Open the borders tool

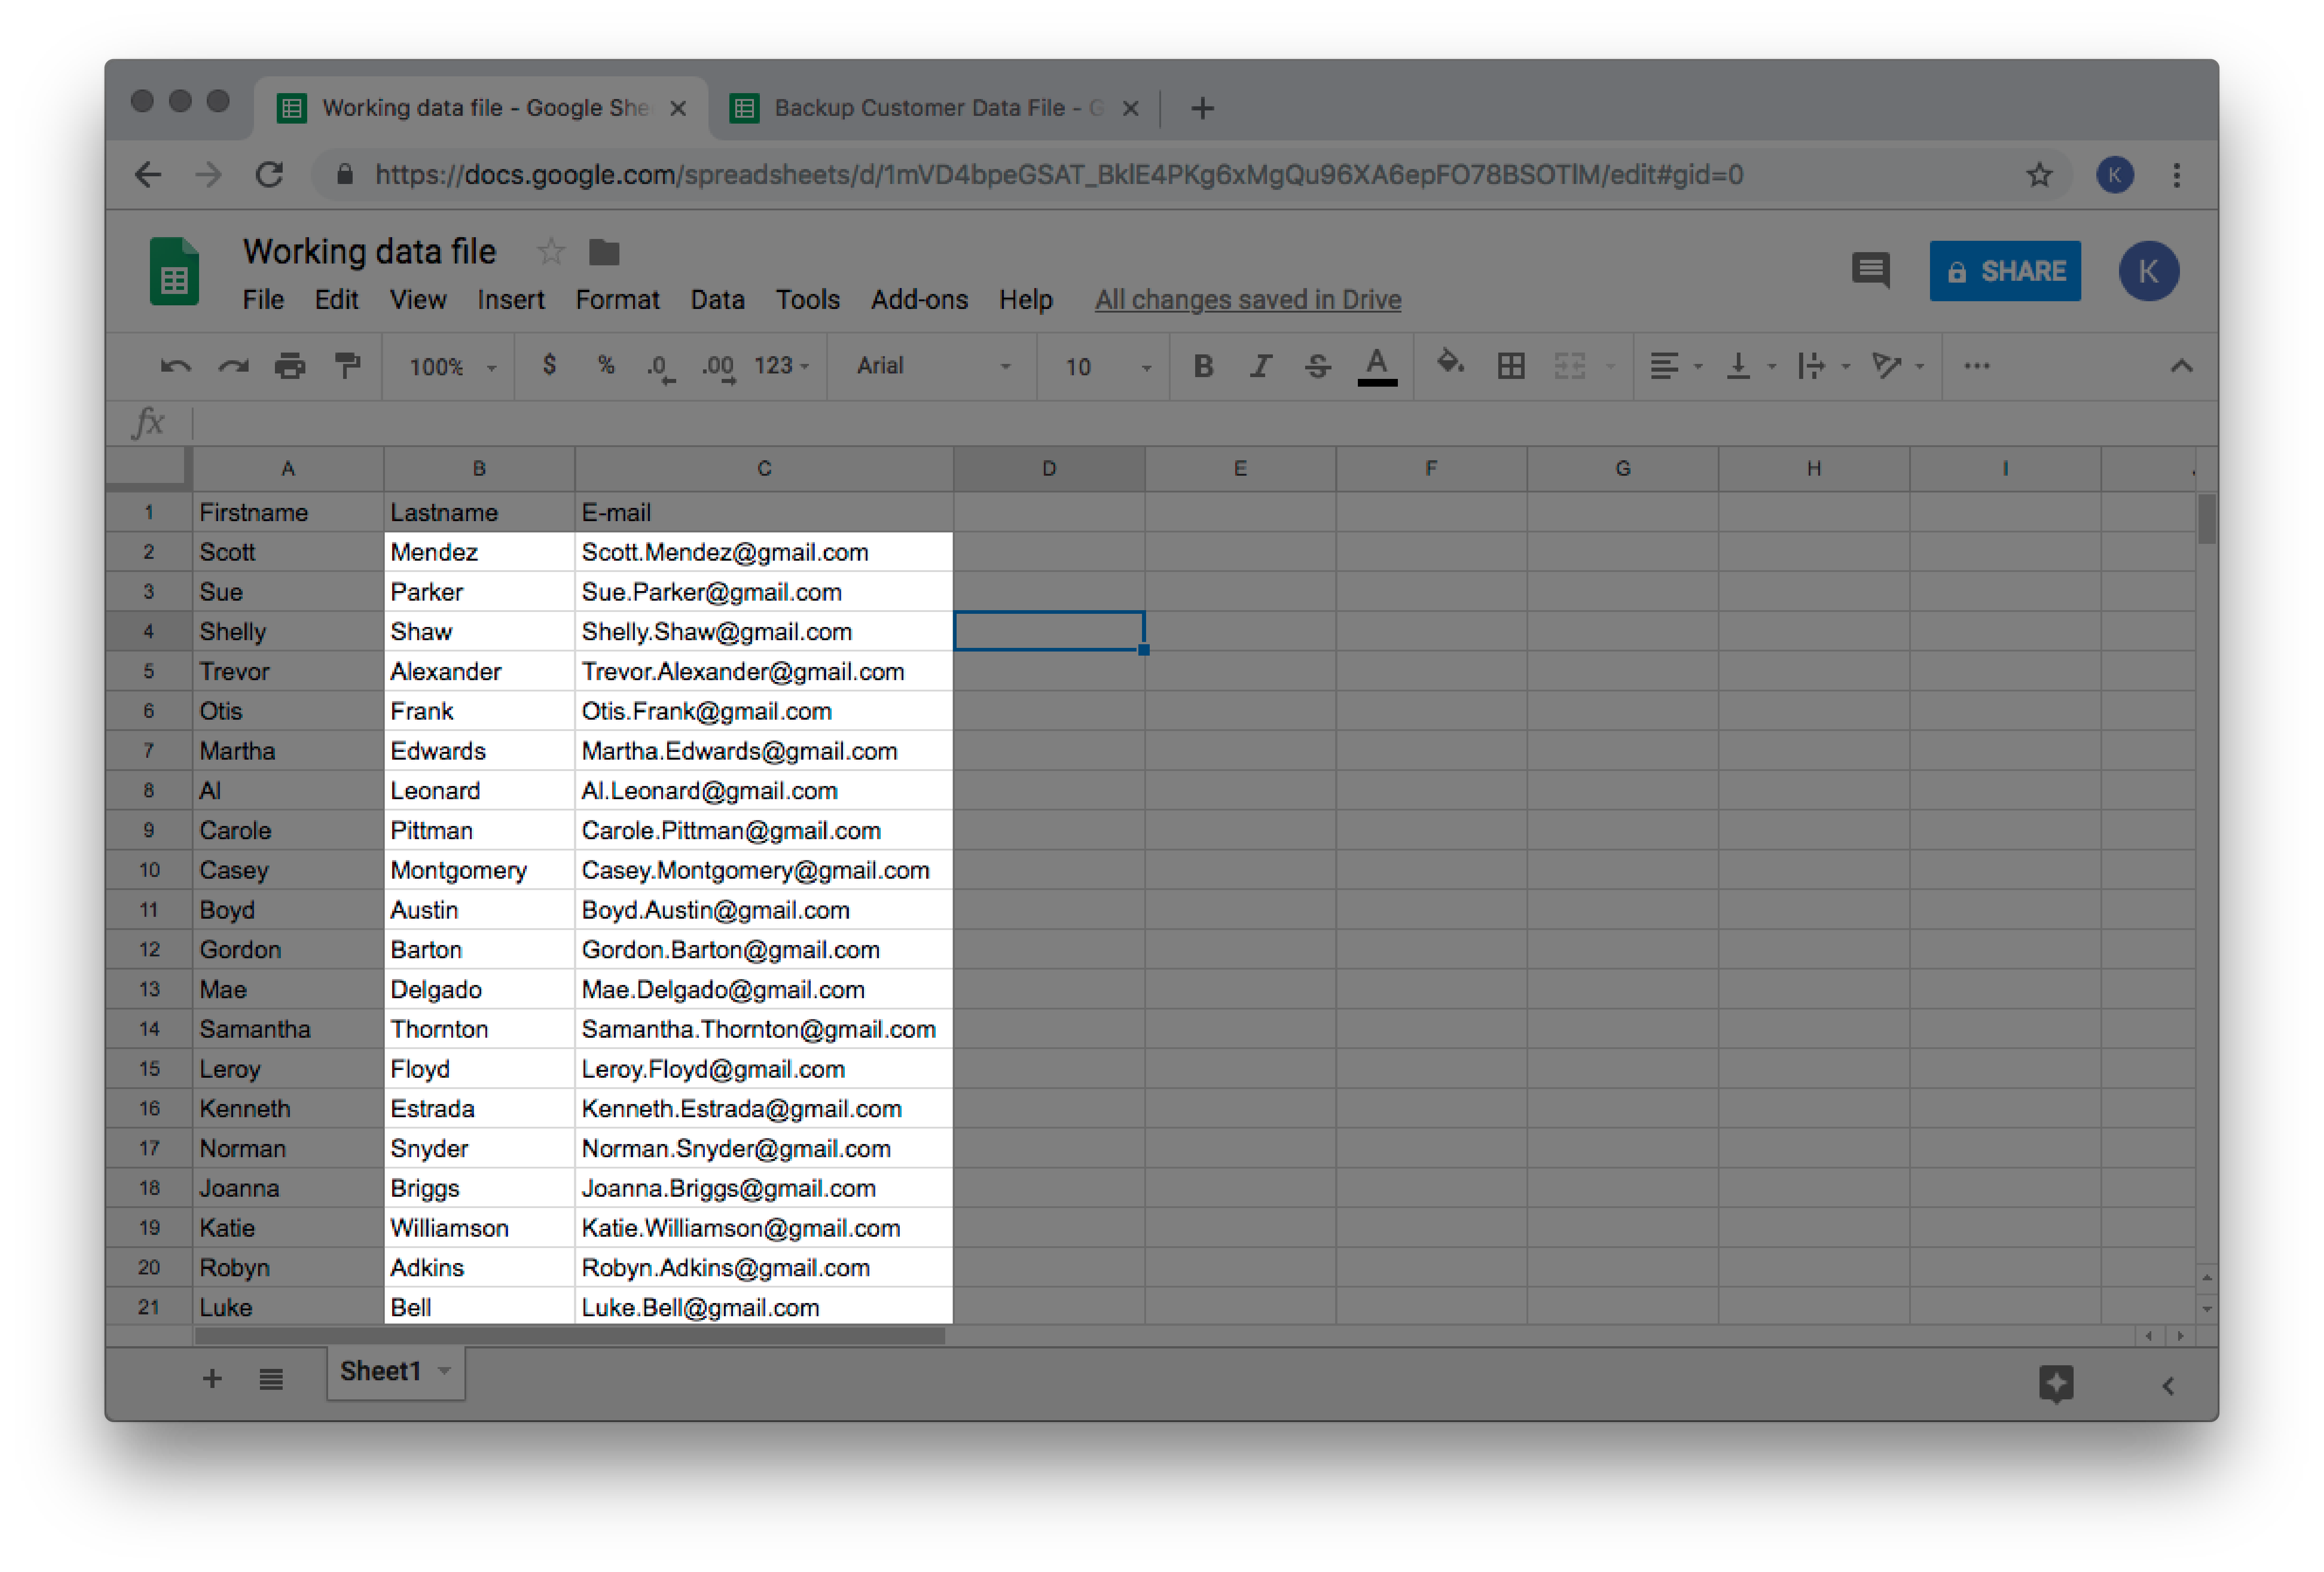[1511, 366]
